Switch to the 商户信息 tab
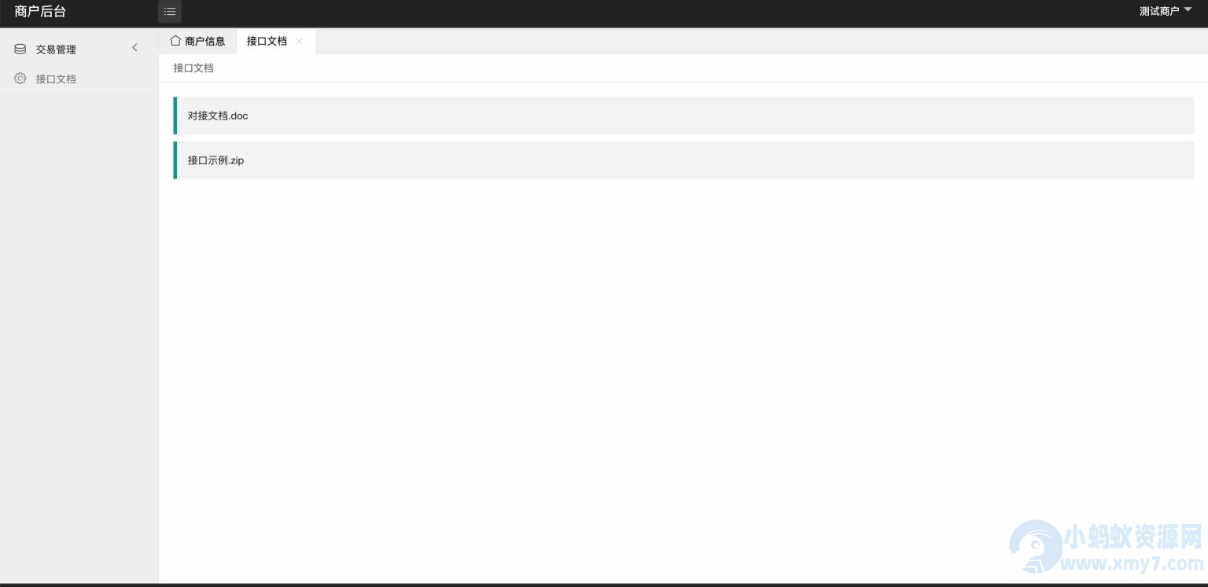The height and width of the screenshot is (587, 1208). (x=197, y=41)
